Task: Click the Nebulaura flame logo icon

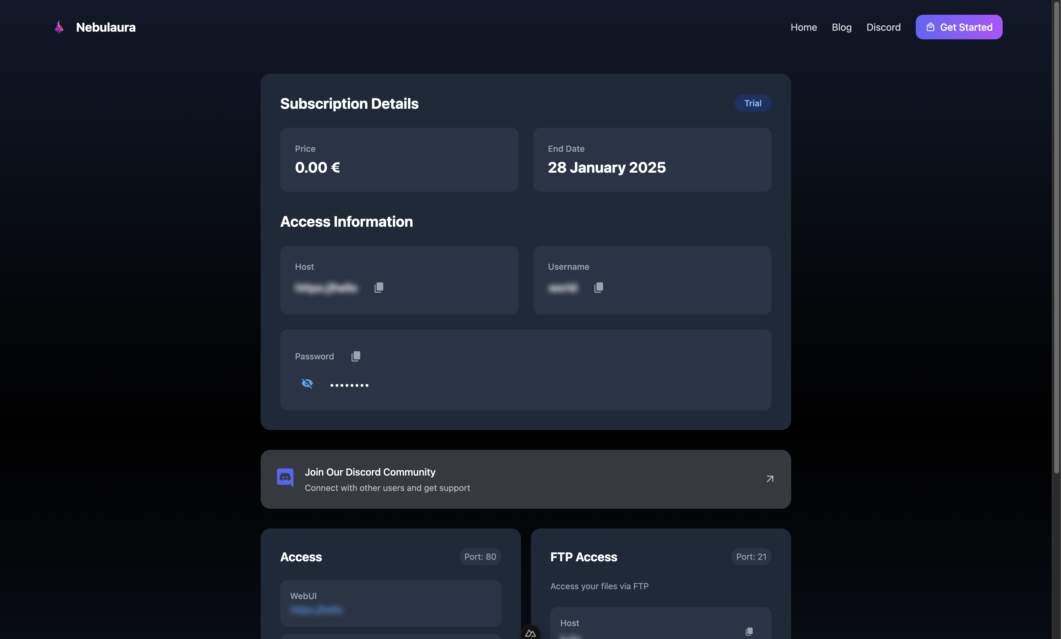Action: pyautogui.click(x=59, y=27)
